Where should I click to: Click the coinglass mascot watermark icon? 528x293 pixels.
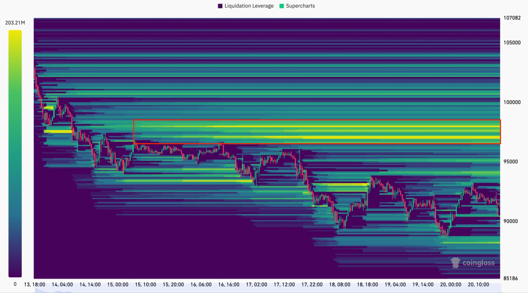[455, 263]
